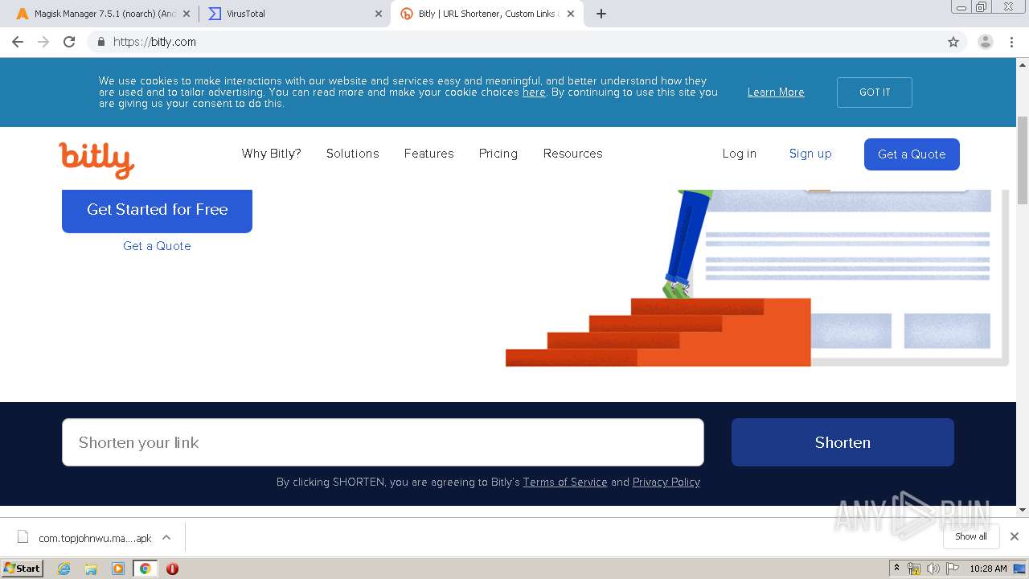Open the Why Bitly? menu
Viewport: 1029px width, 579px height.
coord(272,154)
